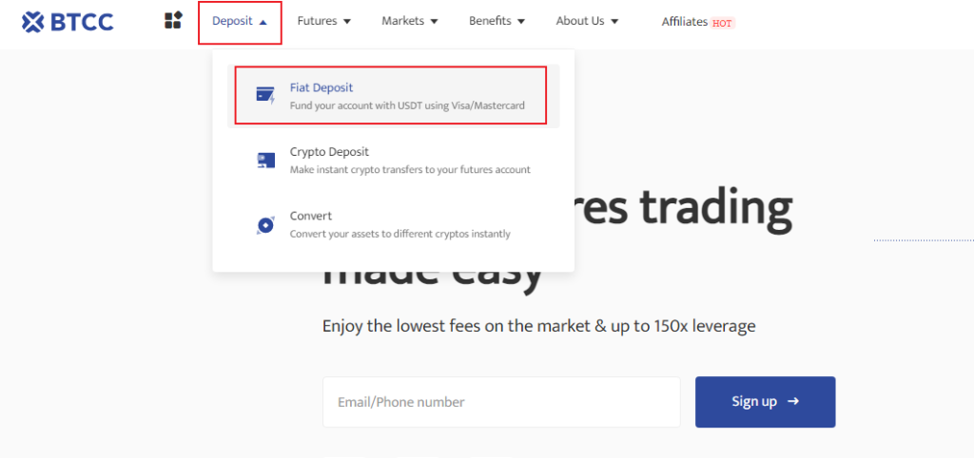
Task: Expand the Markets dropdown
Action: [410, 21]
